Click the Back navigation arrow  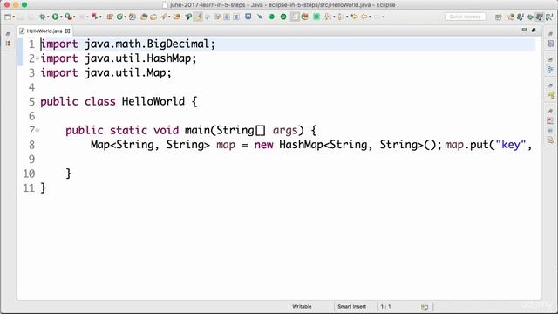click(x=364, y=17)
